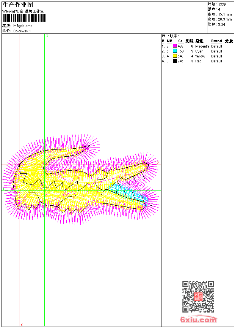The image size is (235, 327).
Task: Click Default brand in the Cyan row
Action: (x=217, y=51)
